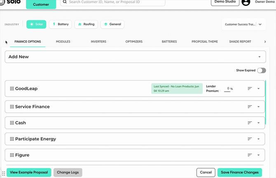Open the Change Logs button
The width and height of the screenshot is (276, 178).
pos(68,172)
